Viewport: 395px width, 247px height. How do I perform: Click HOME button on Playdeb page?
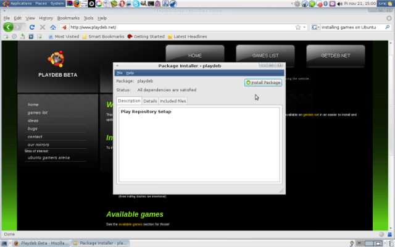(195, 56)
